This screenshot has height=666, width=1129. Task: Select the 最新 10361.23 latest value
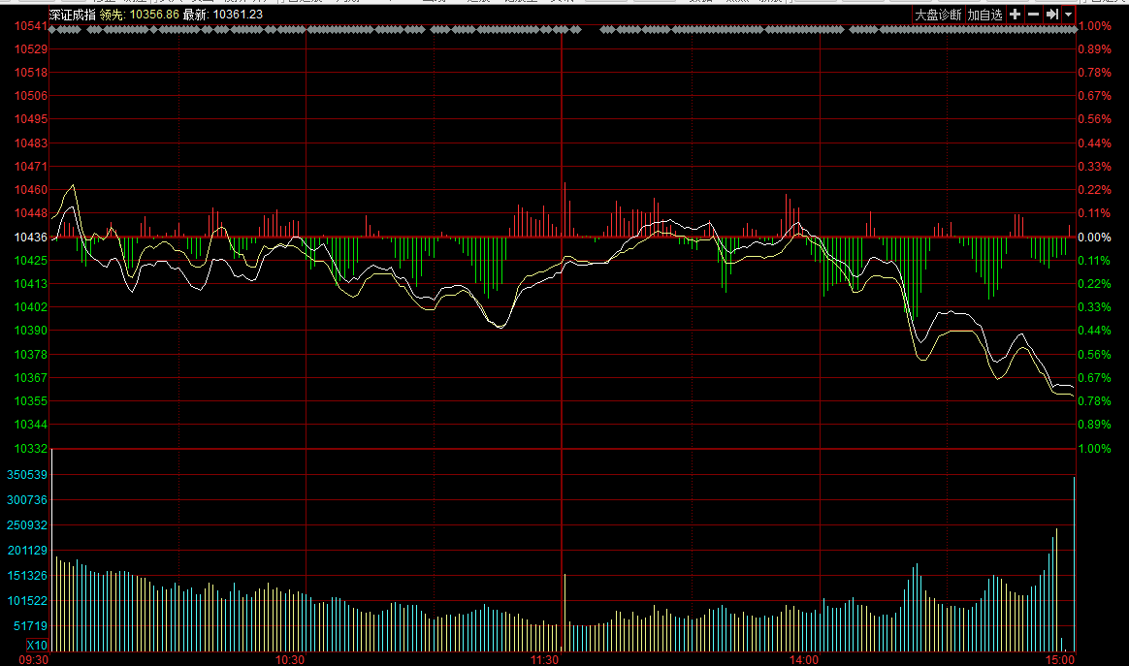(x=223, y=15)
